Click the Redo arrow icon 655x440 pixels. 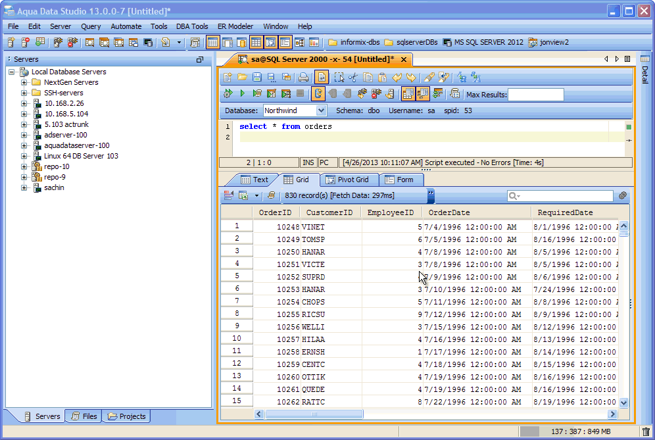point(411,78)
